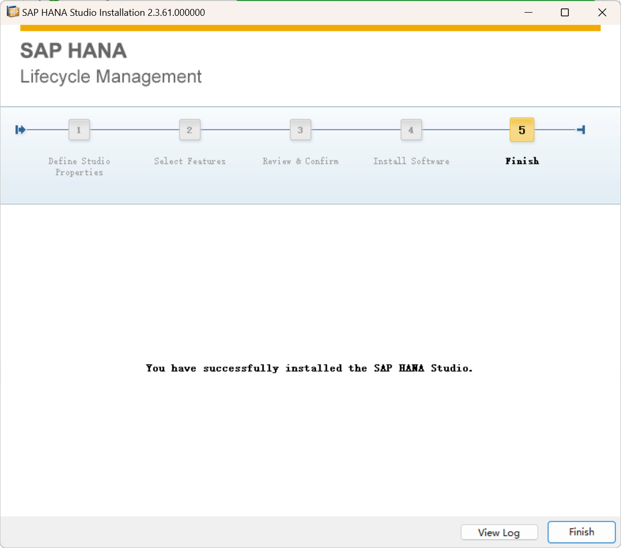Select step 1 Define Studio Properties
The height and width of the screenshot is (548, 621).
[79, 130]
